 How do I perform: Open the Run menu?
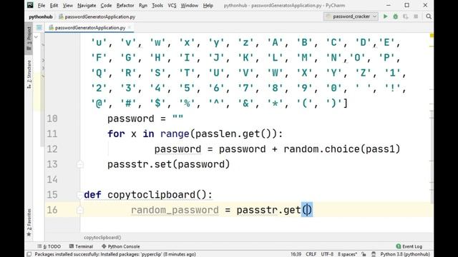pyautogui.click(x=143, y=5)
